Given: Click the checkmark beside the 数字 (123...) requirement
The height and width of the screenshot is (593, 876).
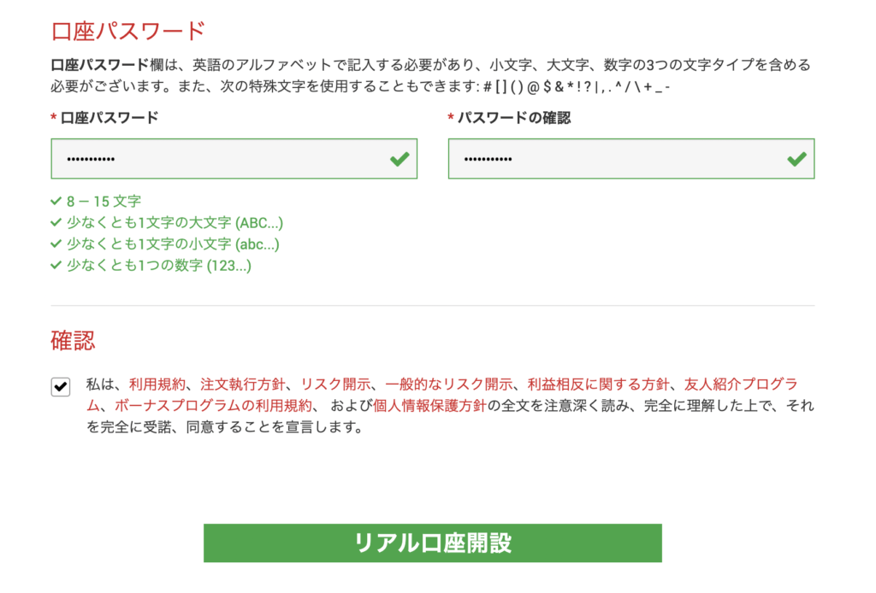Looking at the screenshot, I should [x=56, y=266].
